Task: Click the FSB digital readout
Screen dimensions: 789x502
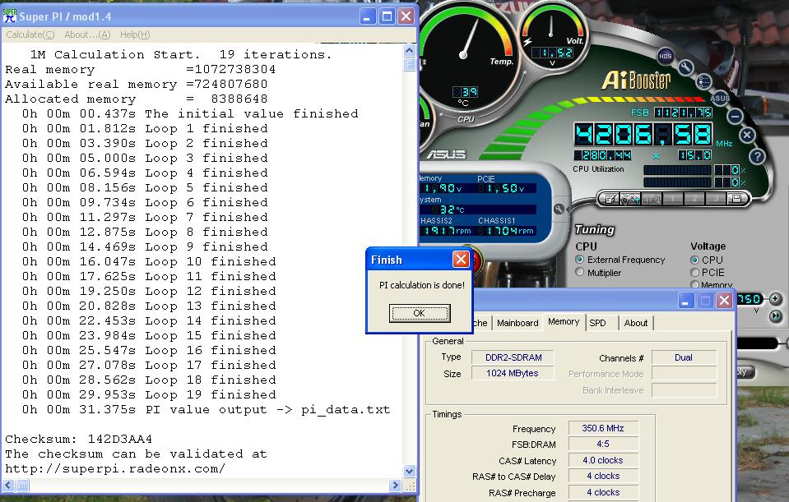Action: 684,112
